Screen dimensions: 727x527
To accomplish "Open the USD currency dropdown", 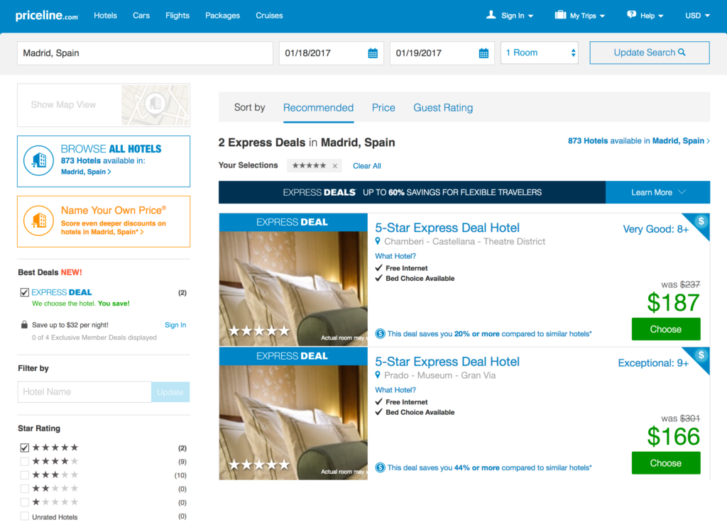I will [x=697, y=16].
